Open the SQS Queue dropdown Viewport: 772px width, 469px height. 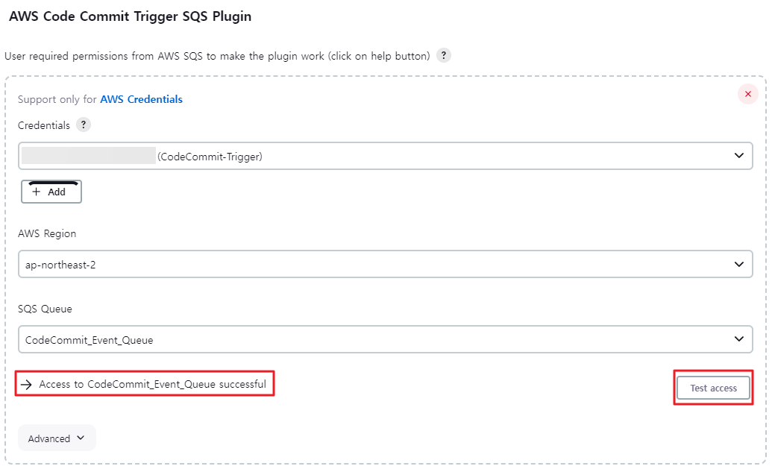386,339
